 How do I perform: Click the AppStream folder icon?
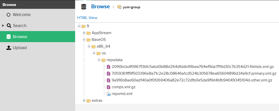[89, 33]
